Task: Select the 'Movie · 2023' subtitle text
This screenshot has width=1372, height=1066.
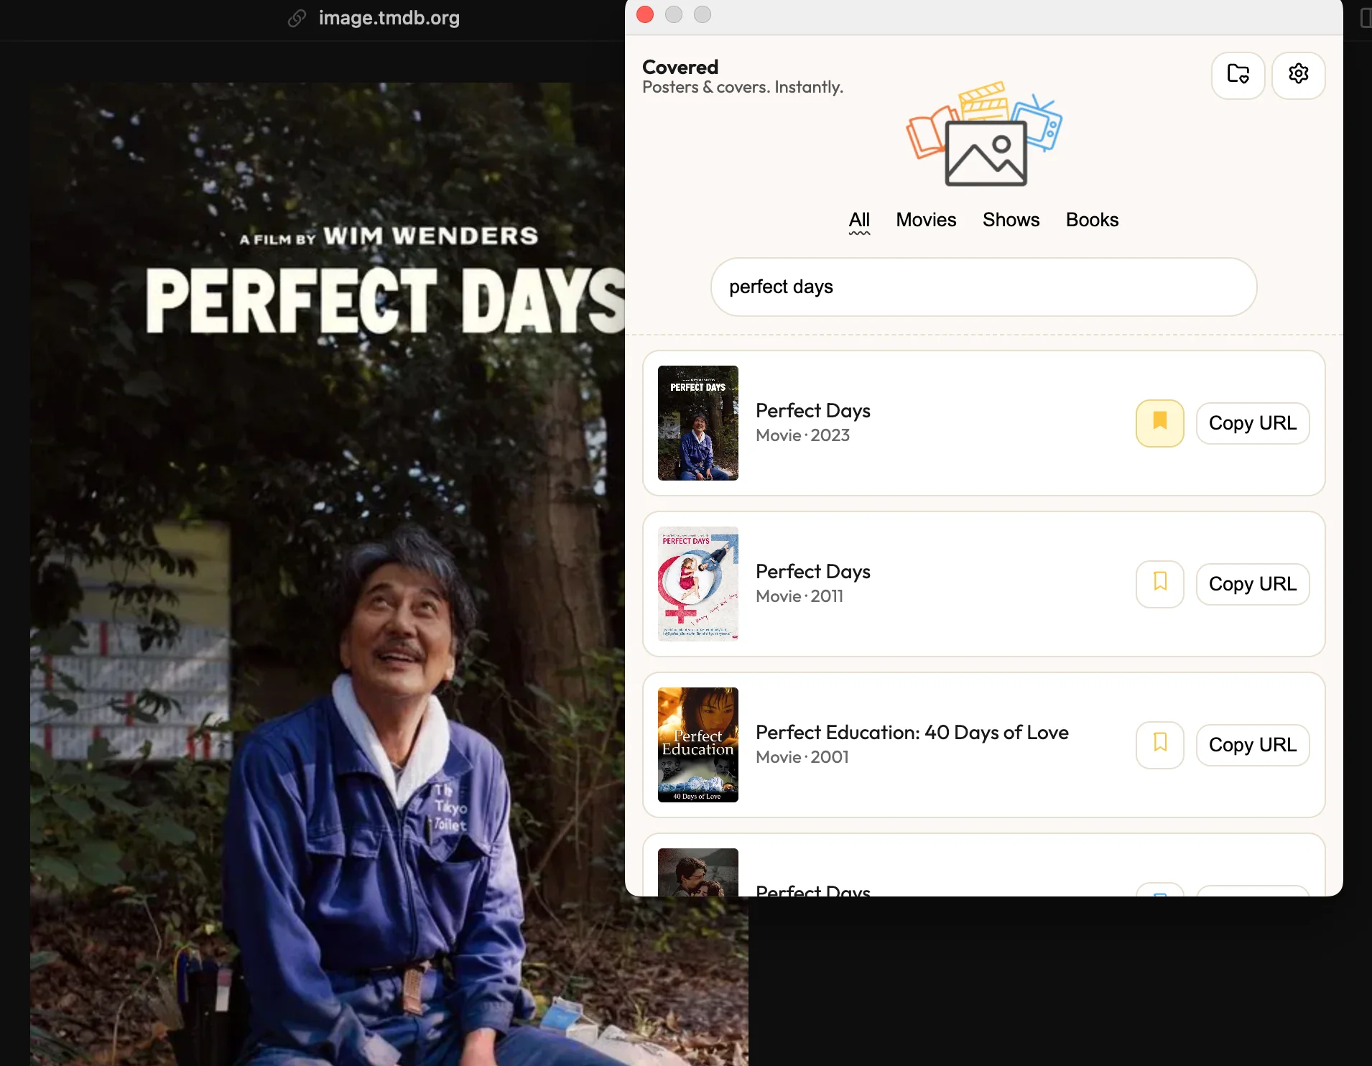Action: click(802, 435)
